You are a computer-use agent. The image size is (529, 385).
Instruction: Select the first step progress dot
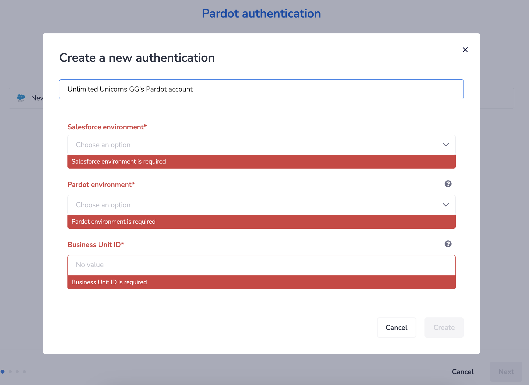click(3, 372)
